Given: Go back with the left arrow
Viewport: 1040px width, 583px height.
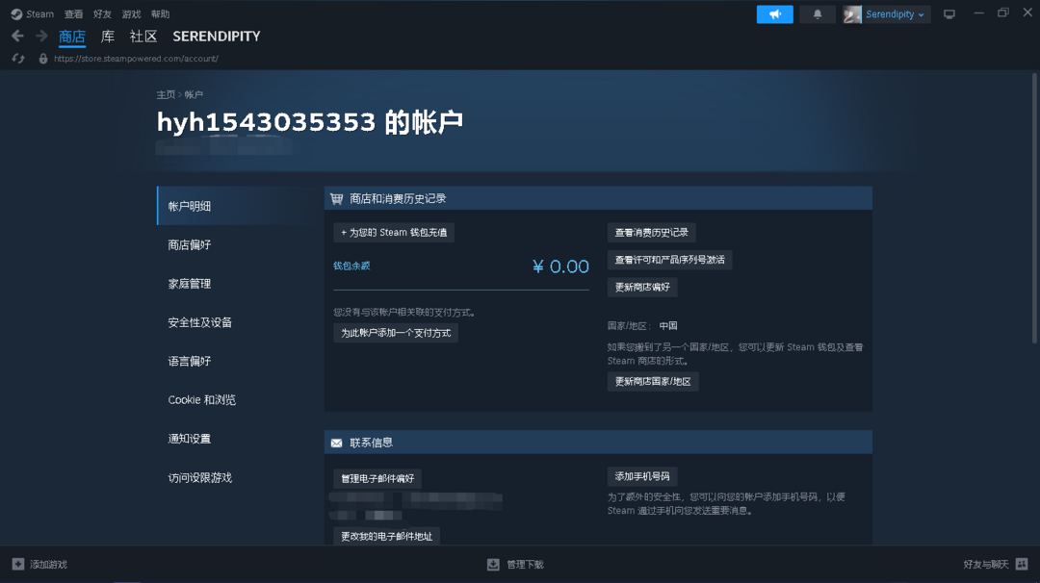Looking at the screenshot, I should pos(18,36).
